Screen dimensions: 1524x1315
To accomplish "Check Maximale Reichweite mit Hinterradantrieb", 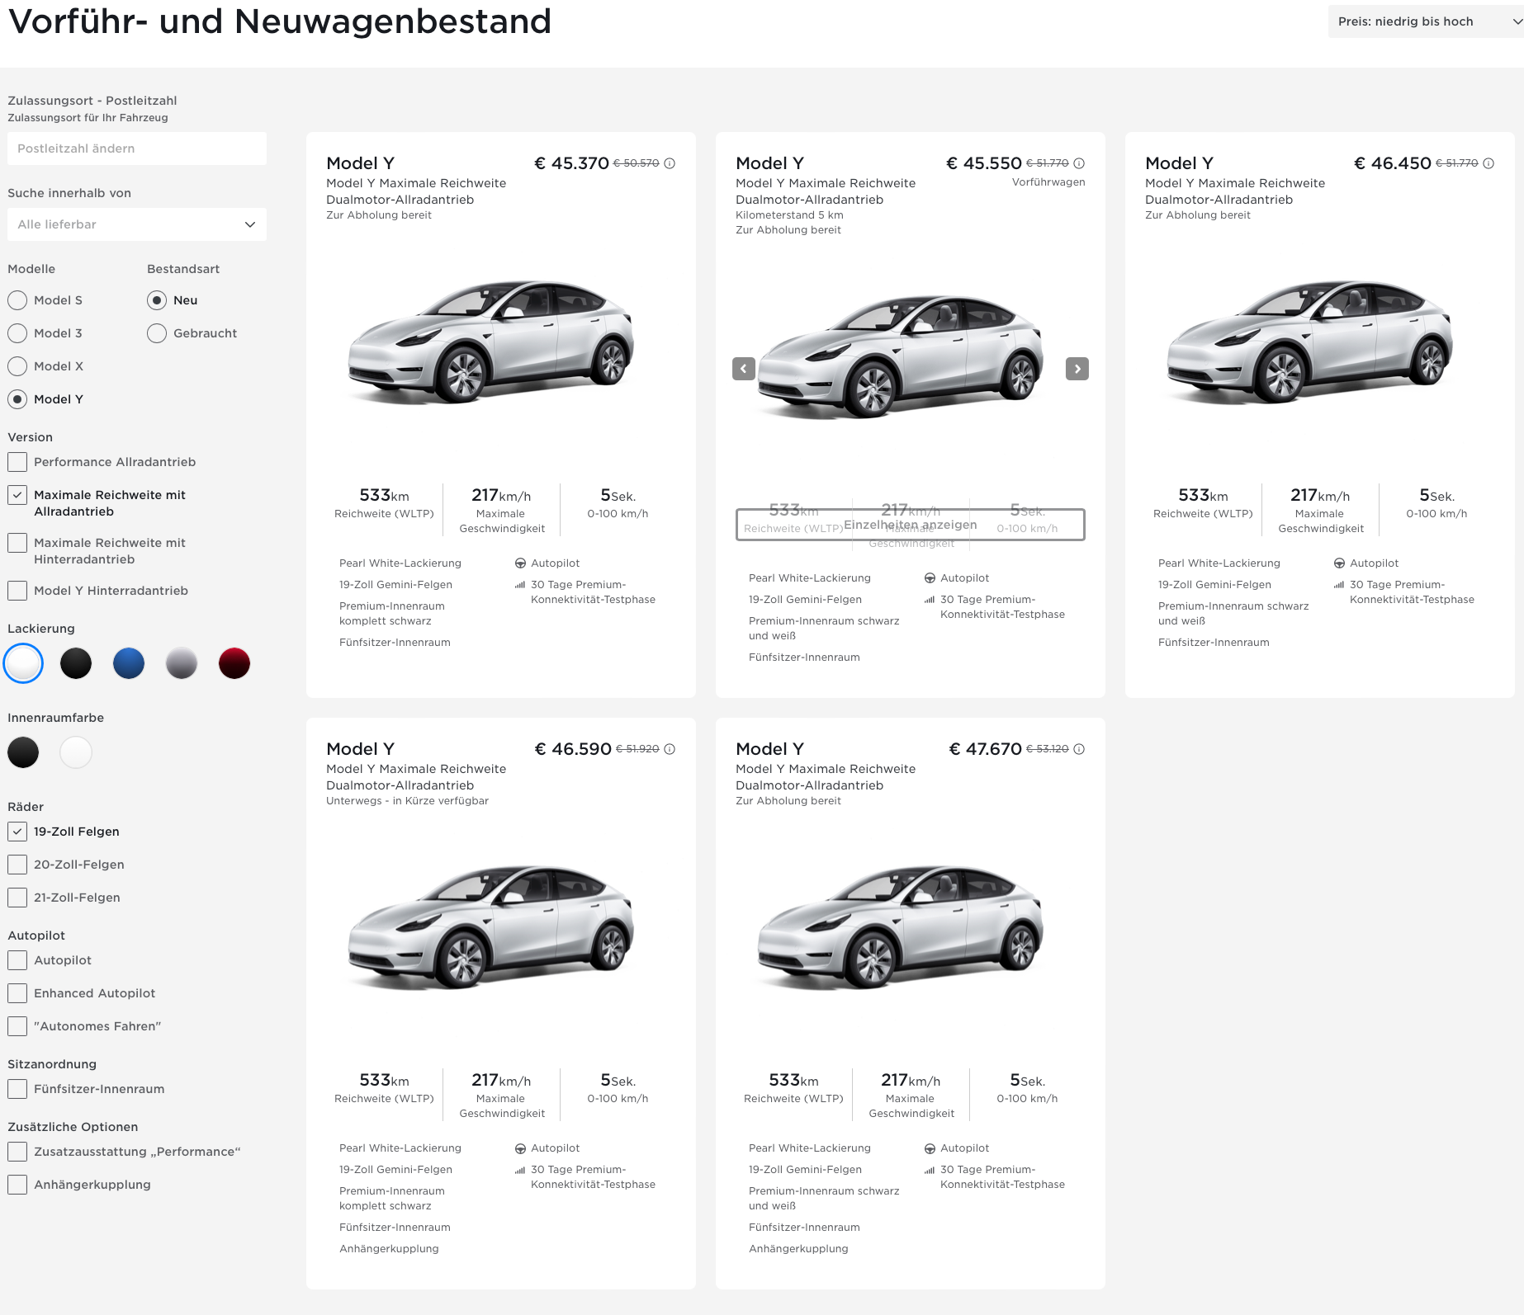I will click(x=17, y=543).
